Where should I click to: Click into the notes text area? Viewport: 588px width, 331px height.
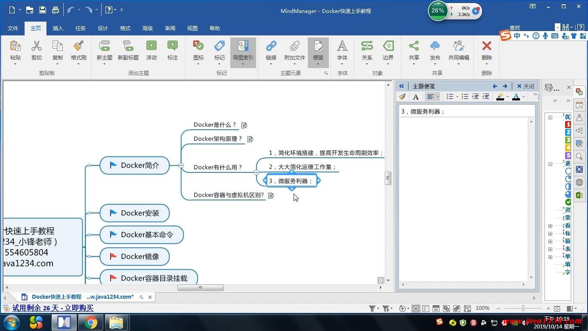pyautogui.click(x=464, y=198)
